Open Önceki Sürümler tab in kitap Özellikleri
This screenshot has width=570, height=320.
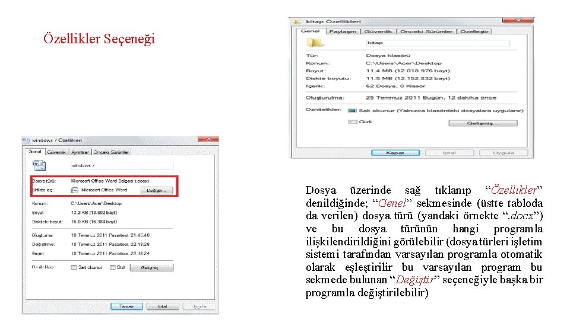(x=426, y=31)
